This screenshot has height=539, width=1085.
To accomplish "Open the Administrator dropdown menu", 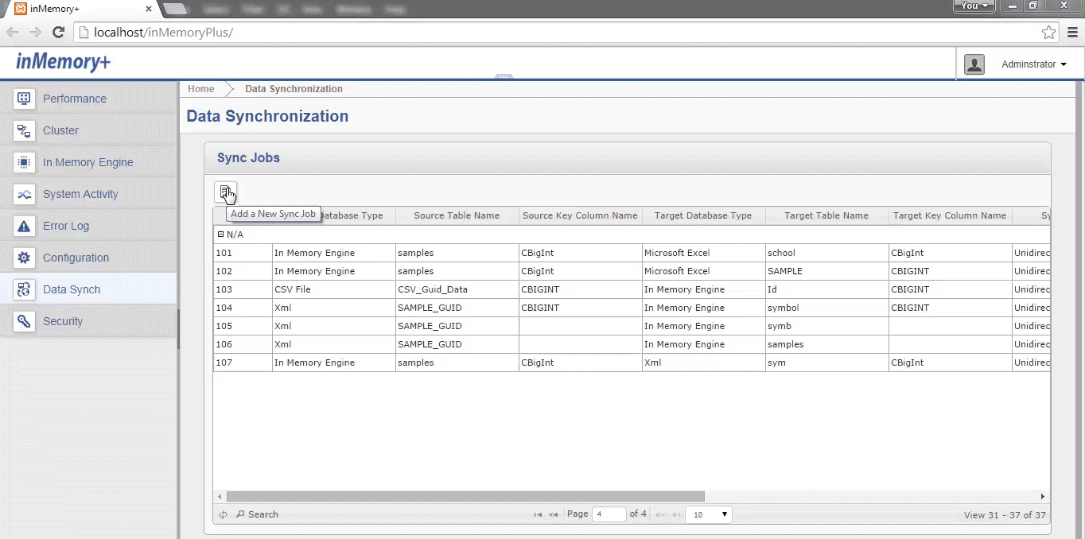I will pyautogui.click(x=1034, y=64).
